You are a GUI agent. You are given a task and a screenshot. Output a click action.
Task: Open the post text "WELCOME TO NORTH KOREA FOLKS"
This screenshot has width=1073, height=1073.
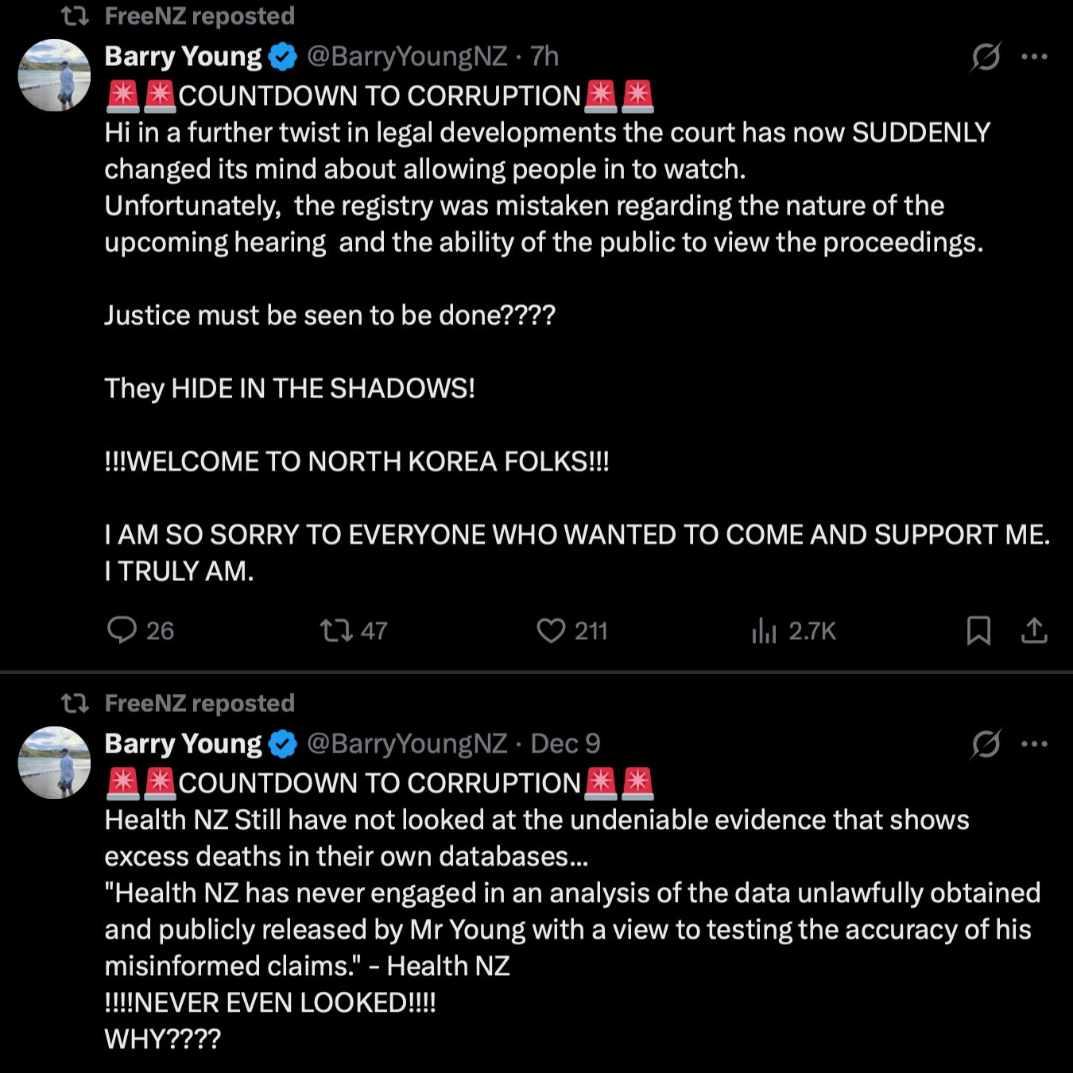click(x=357, y=462)
